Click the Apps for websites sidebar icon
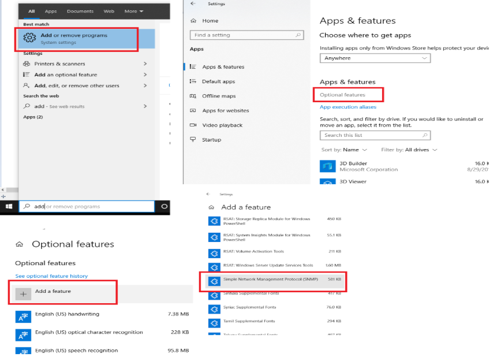This screenshot has width=501, height=361. [x=193, y=110]
